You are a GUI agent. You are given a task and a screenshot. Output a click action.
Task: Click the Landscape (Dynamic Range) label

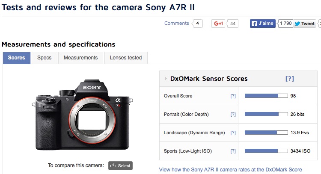(x=194, y=133)
